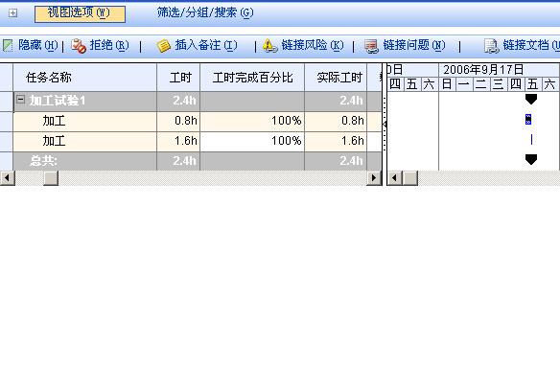Expand the plus box beside View Options
Viewport: 560px width, 368px height.
click(12, 13)
